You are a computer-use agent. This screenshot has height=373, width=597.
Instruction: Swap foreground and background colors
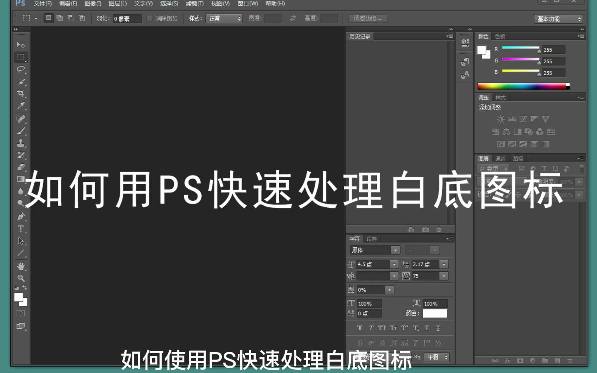click(x=25, y=288)
